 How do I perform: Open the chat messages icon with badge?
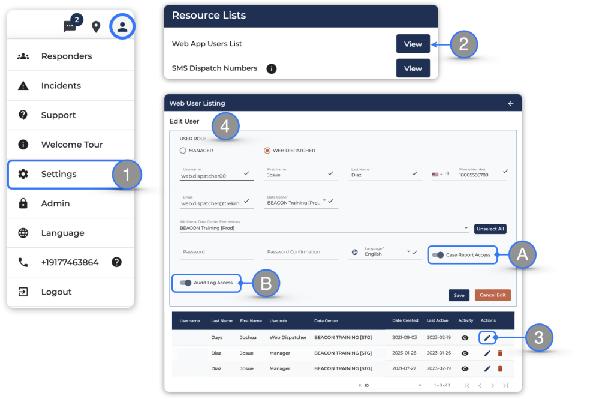70,26
